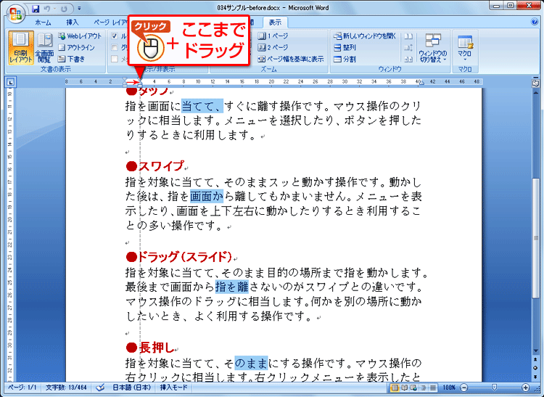Viewport: 544px width, 397px height.
Task: Toggle the ルーラー checkbox
Action: [x=115, y=36]
